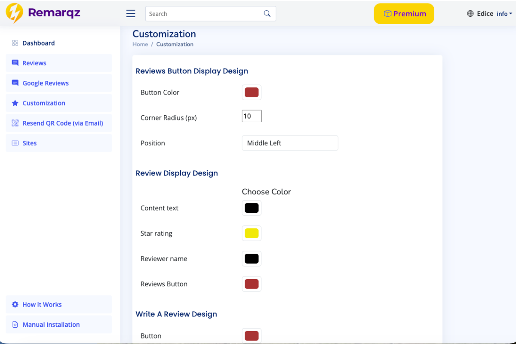The image size is (516, 344).
Task: Click the Remarqz lightning bolt logo
Action: [14, 13]
